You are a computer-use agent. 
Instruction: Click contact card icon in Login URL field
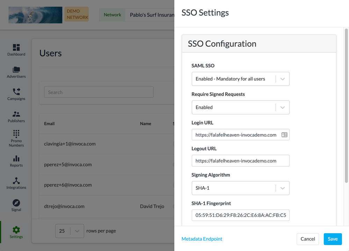point(284,135)
